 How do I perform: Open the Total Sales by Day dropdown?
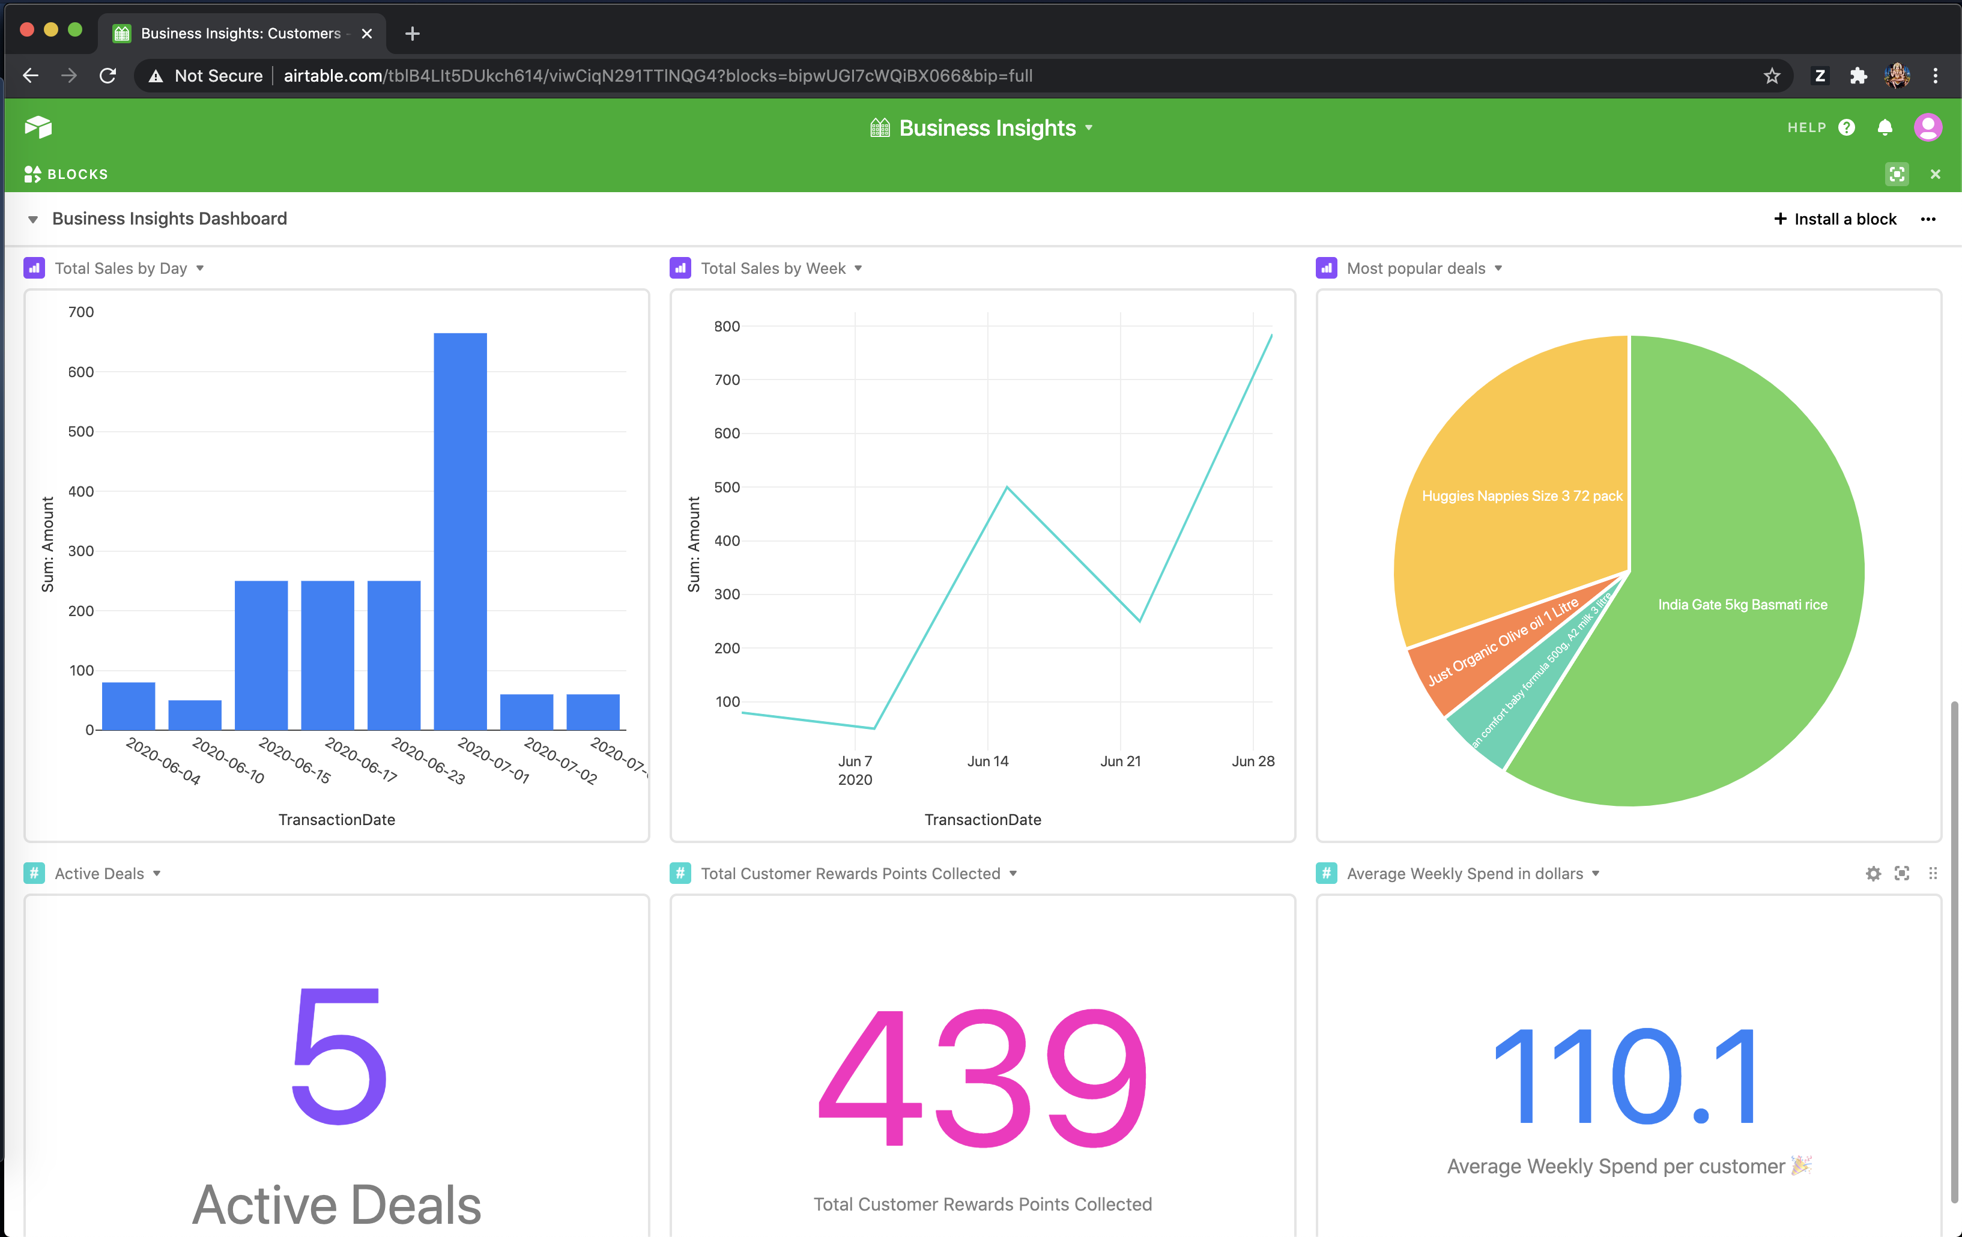click(199, 269)
